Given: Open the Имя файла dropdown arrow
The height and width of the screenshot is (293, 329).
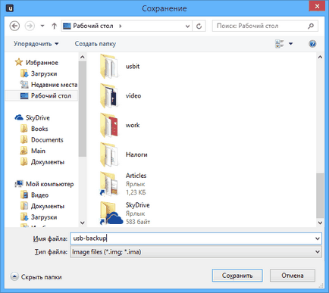Looking at the screenshot, I should pyautogui.click(x=318, y=238).
